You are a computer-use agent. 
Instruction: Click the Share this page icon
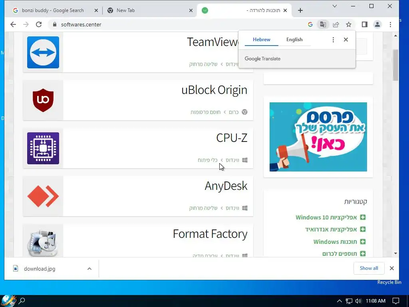[336, 24]
